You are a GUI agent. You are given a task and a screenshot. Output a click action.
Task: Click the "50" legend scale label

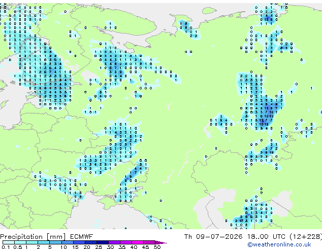pos(157,247)
